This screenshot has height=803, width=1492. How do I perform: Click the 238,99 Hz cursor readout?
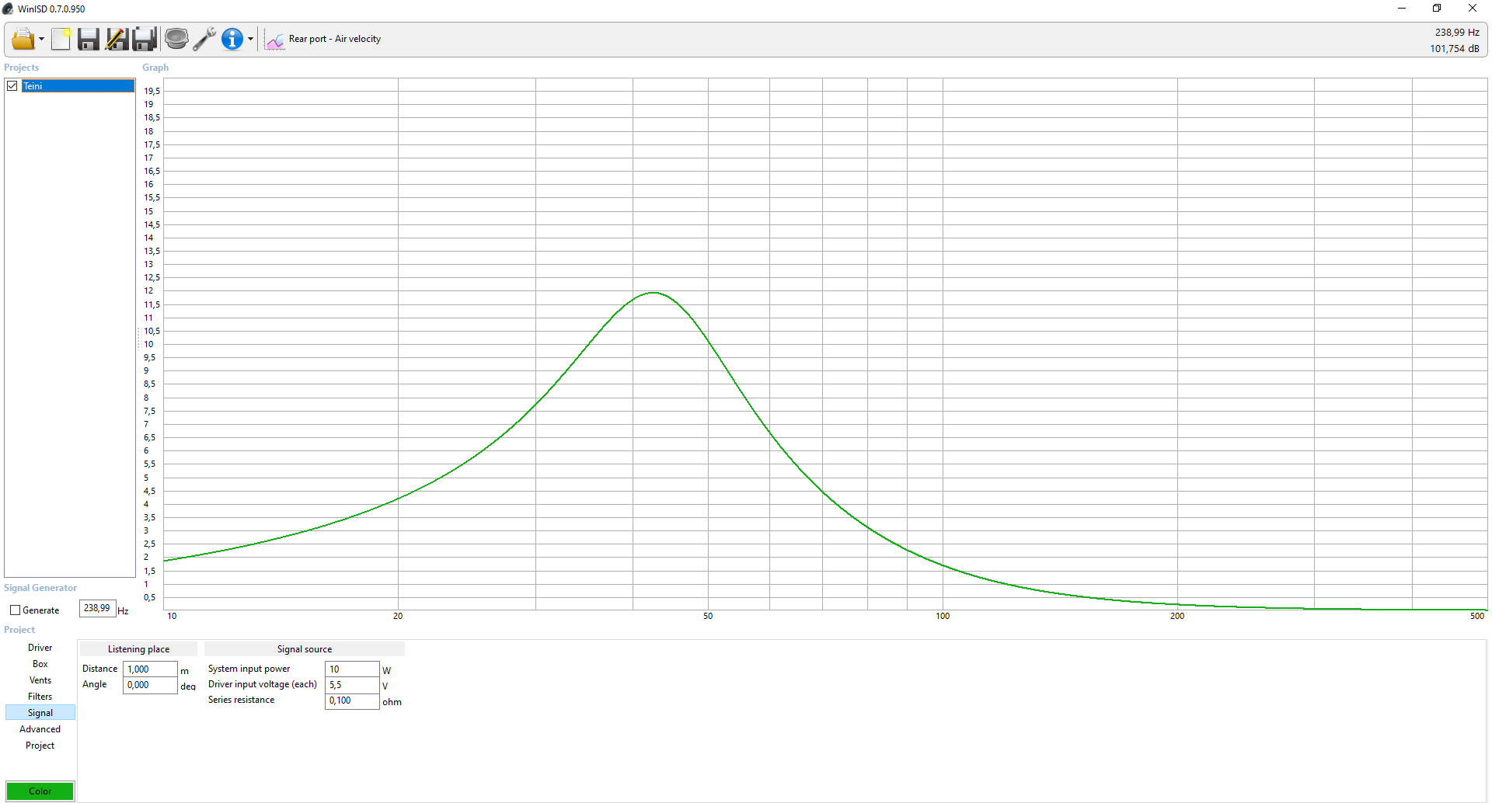pos(1457,33)
